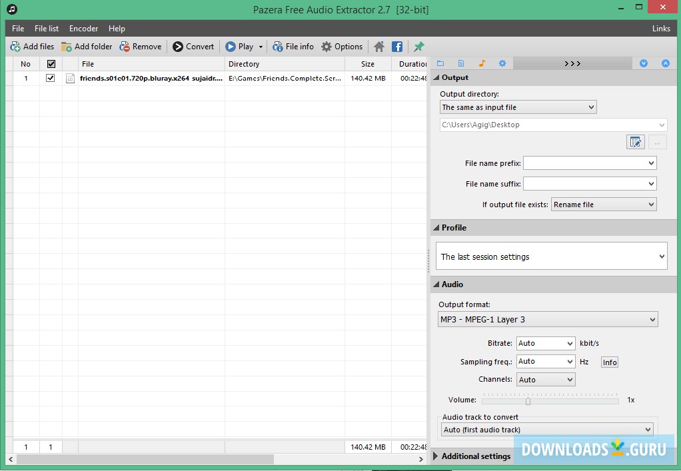Start conversion with Convert button
Image resolution: width=681 pixels, height=471 pixels.
coord(193,47)
